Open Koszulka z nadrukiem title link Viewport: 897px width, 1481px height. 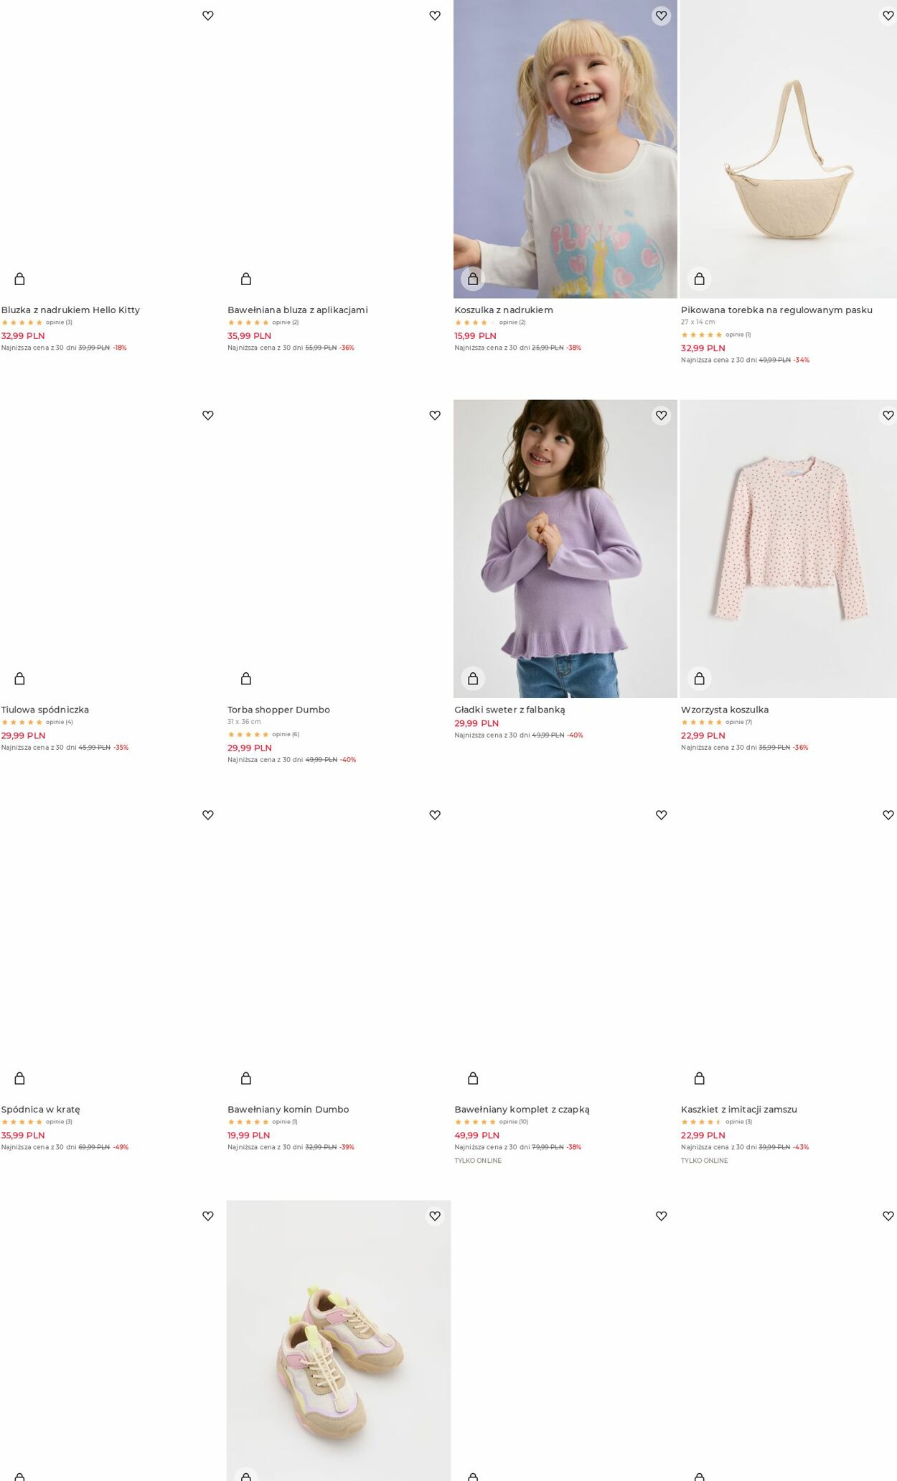pos(504,310)
